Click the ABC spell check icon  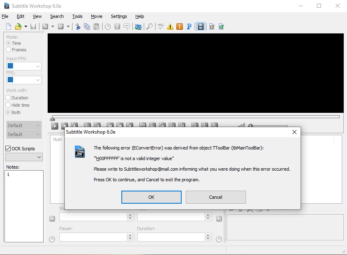pyautogui.click(x=160, y=27)
